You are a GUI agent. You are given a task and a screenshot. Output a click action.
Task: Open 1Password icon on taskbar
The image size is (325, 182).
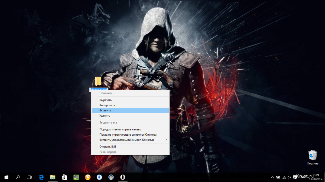tap(111, 177)
